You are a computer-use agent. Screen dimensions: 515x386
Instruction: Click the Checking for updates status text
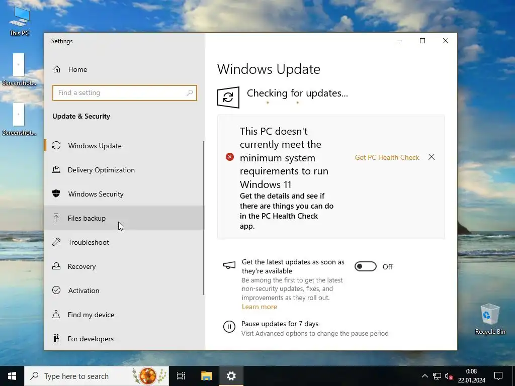coord(297,93)
